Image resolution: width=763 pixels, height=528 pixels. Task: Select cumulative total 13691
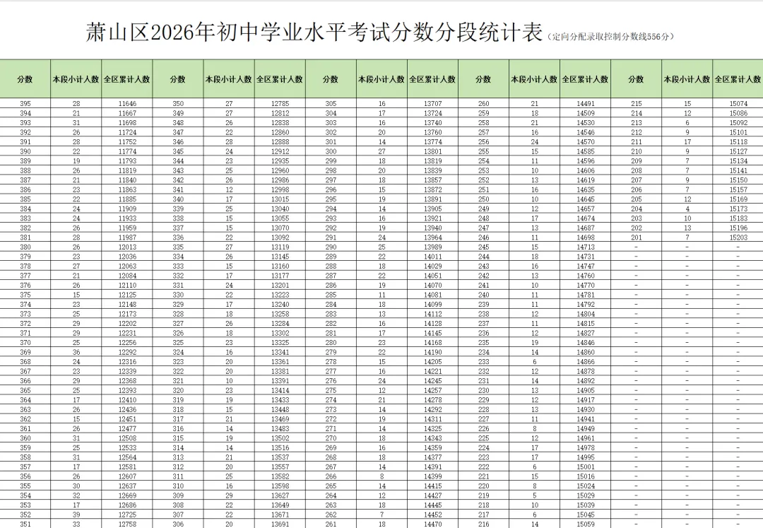(280, 524)
